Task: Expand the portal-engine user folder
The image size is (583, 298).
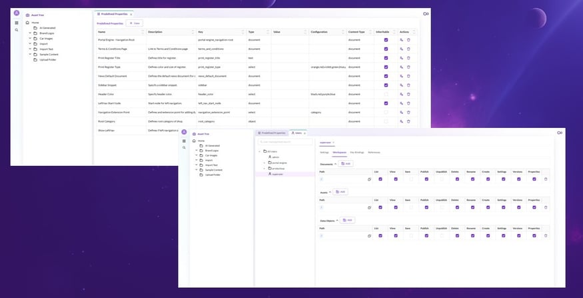Action: (x=264, y=163)
